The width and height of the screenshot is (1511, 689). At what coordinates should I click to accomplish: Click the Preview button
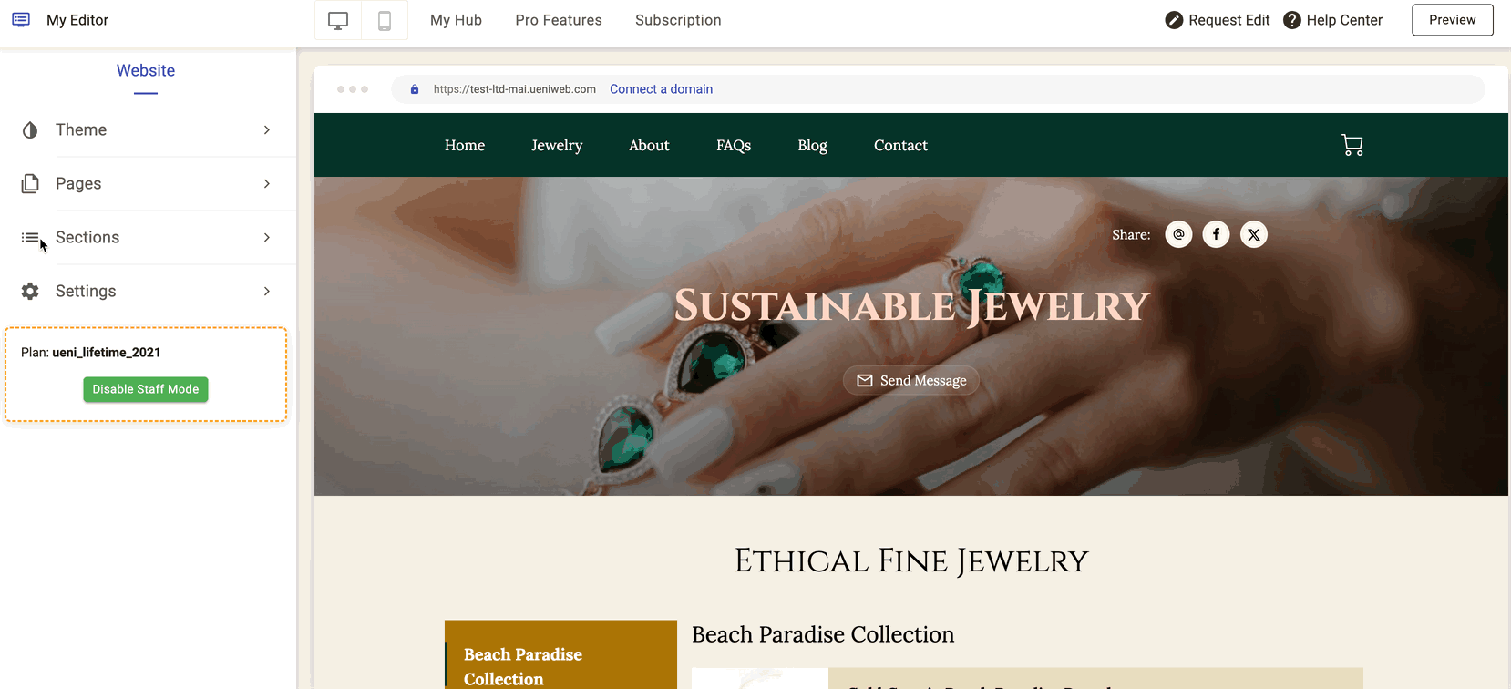(x=1453, y=20)
